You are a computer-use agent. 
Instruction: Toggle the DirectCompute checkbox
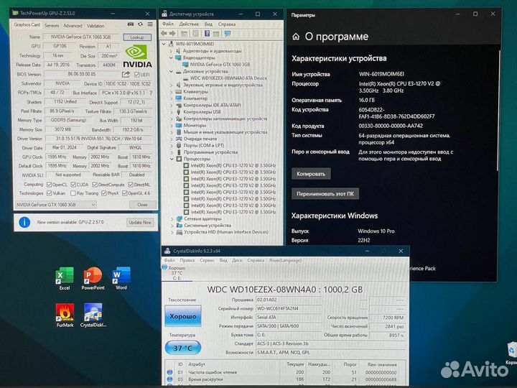pyautogui.click(x=95, y=185)
